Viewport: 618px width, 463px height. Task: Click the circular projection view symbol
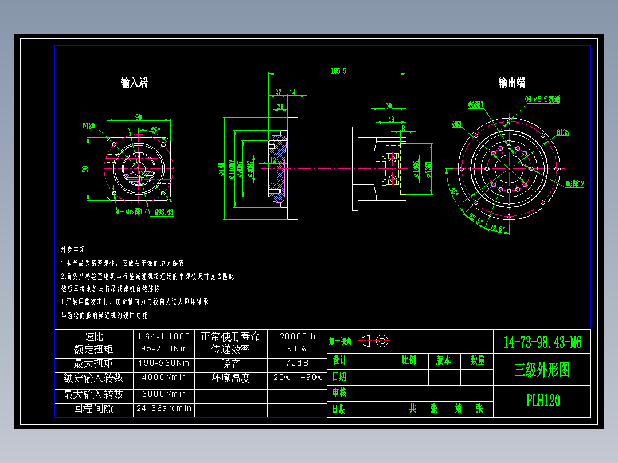[x=383, y=341]
